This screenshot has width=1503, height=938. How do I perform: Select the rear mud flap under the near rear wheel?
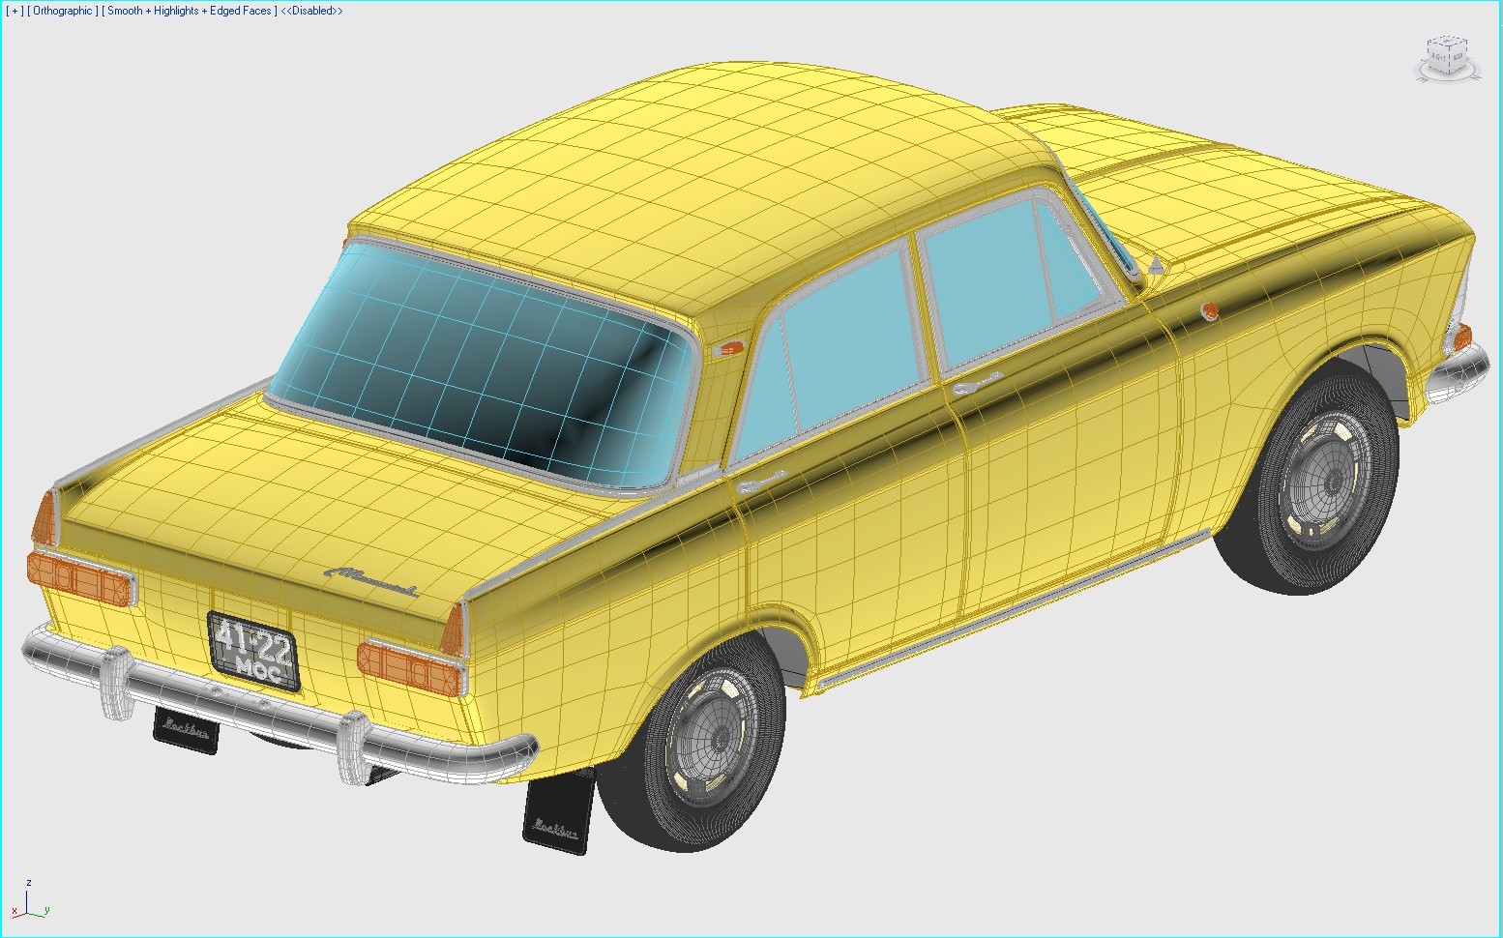coord(558,811)
